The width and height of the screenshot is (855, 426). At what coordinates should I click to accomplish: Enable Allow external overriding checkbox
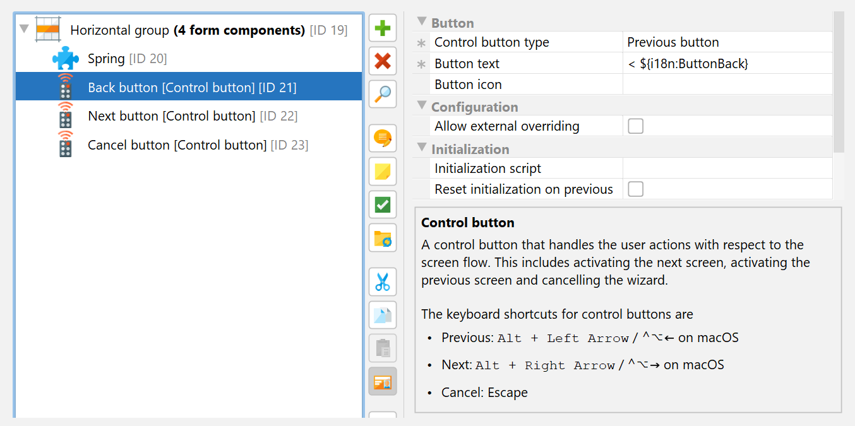[636, 126]
